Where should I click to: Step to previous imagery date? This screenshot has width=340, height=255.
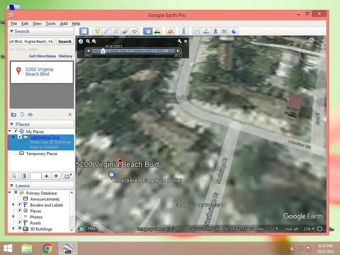88,51
